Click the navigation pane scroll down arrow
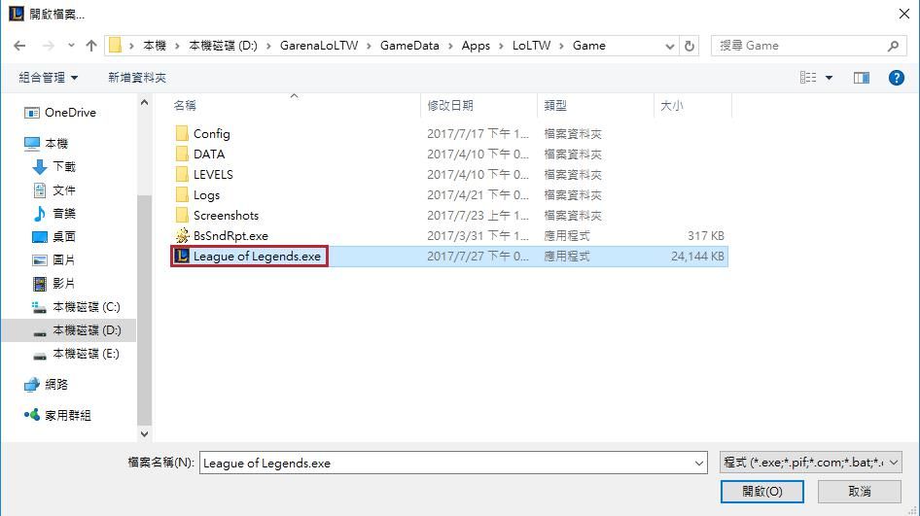The width and height of the screenshot is (920, 516). click(x=144, y=434)
